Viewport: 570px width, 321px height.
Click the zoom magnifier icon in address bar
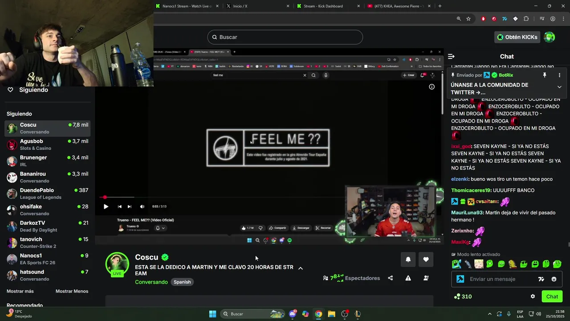click(x=459, y=19)
